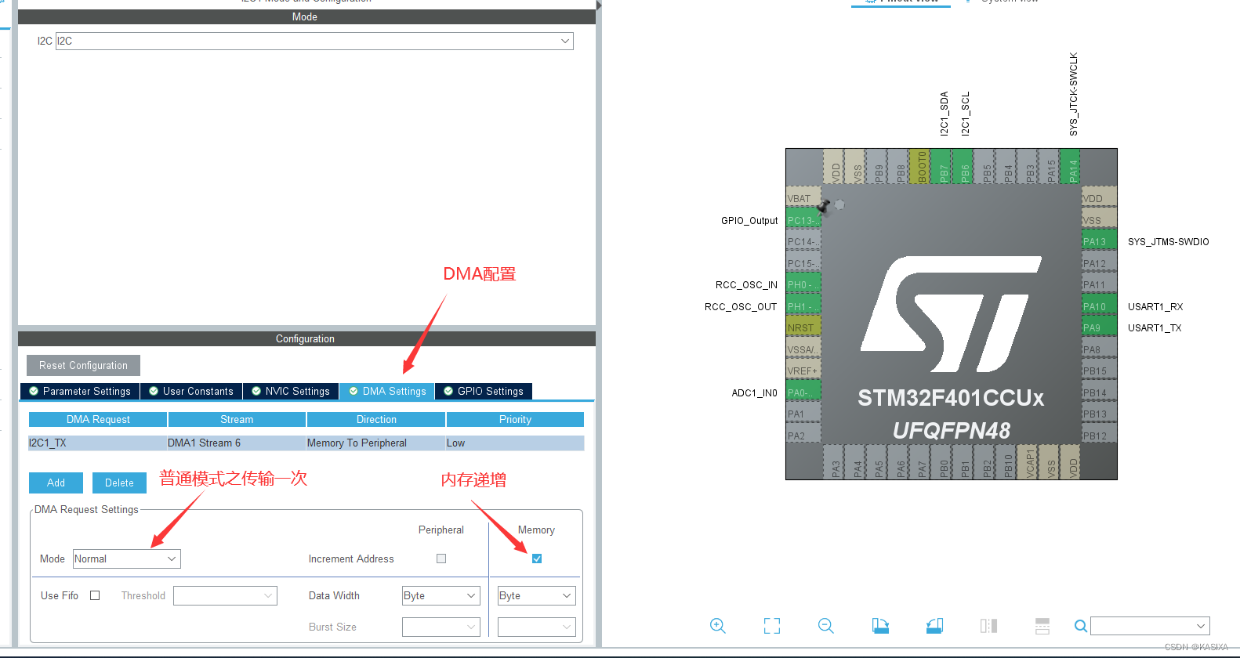
Task: Select the PA13 pin on the chip
Action: point(1099,241)
